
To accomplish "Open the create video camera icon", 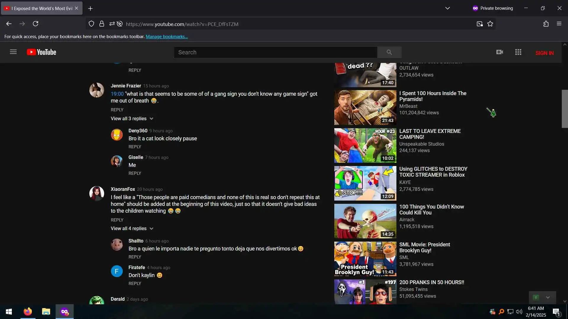I will click(x=500, y=52).
